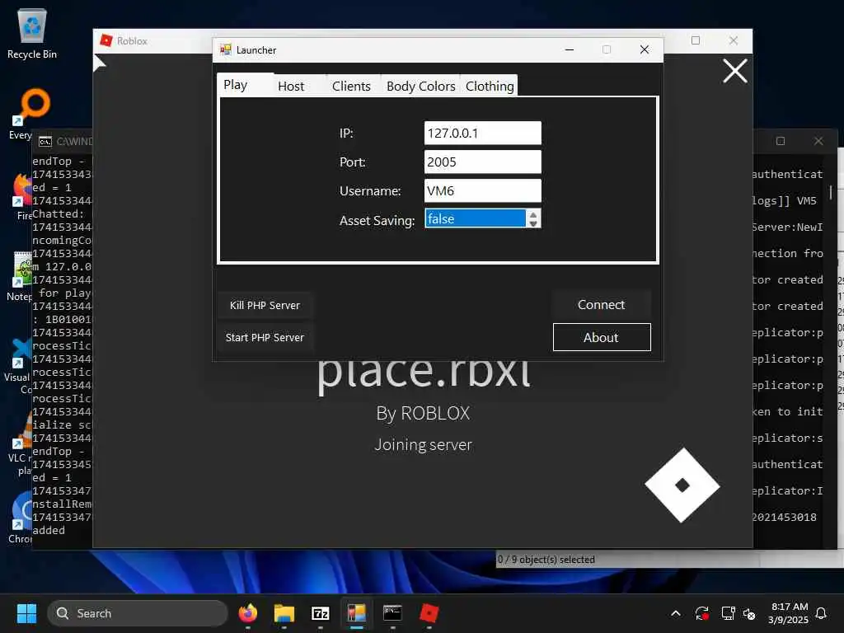Click Start PHP Server button

[x=265, y=337]
